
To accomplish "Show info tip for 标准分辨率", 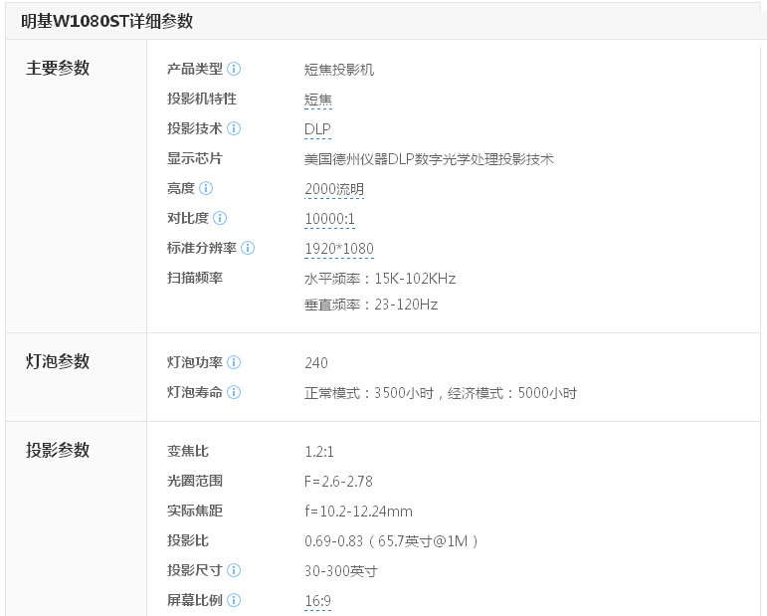I will click(248, 248).
